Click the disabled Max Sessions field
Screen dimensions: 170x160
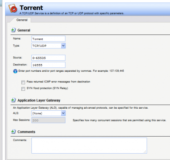pos(48,120)
